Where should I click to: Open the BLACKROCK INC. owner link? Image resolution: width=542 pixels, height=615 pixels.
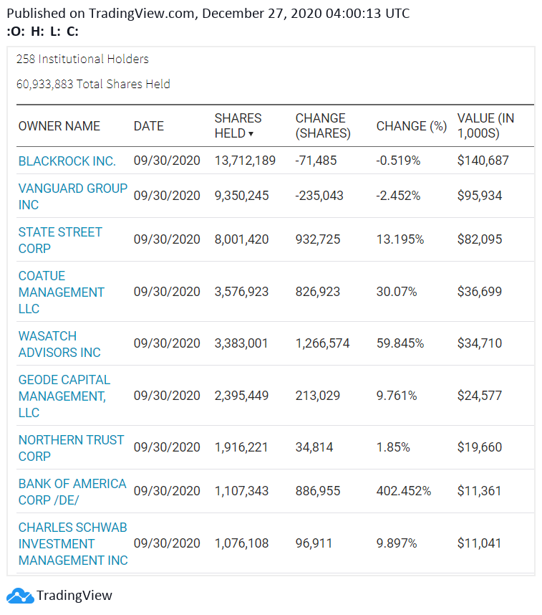(x=67, y=161)
